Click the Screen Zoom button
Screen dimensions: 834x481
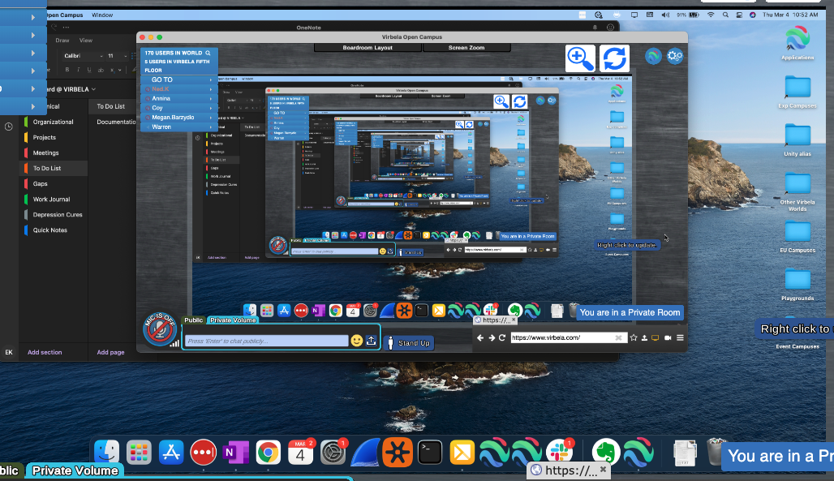466,48
